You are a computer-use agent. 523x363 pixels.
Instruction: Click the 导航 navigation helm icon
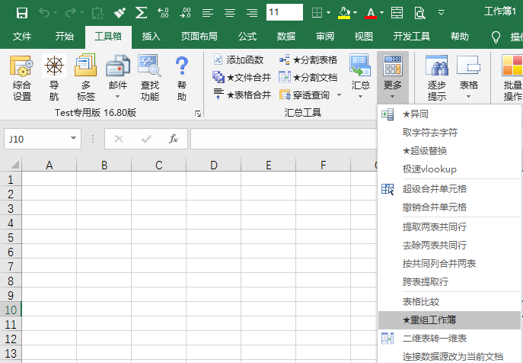[x=54, y=79]
